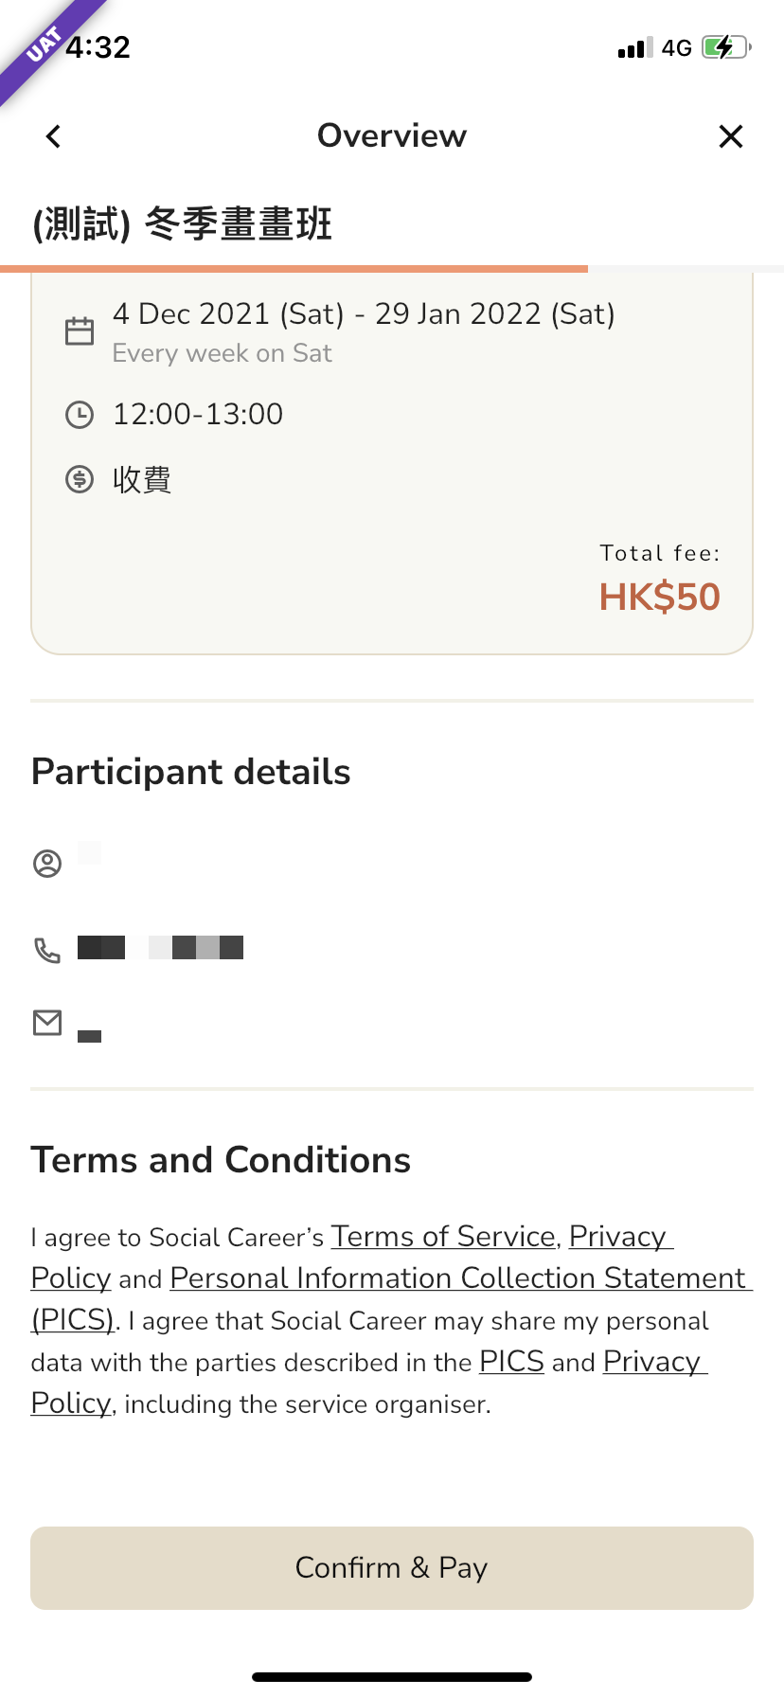The image size is (784, 1697).
Task: Click the participant profile icon
Action: point(47,864)
